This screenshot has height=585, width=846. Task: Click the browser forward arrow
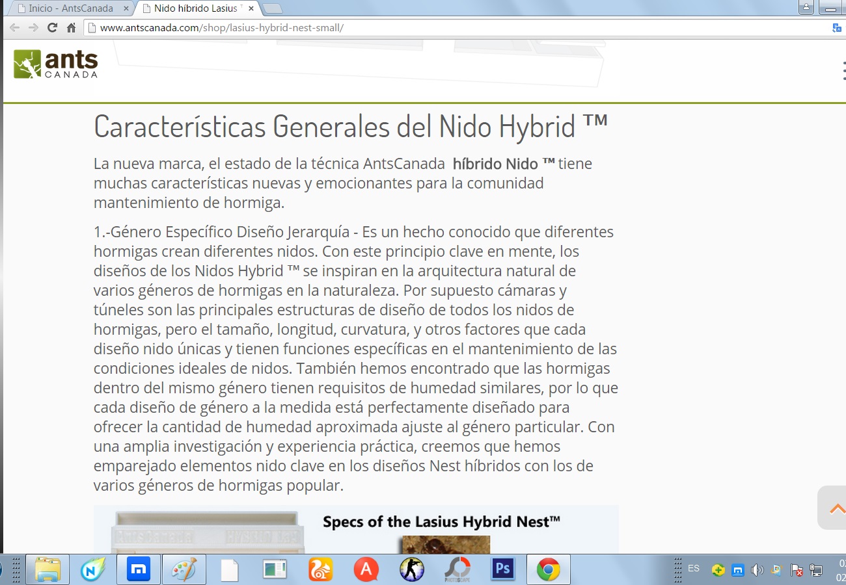tap(33, 28)
